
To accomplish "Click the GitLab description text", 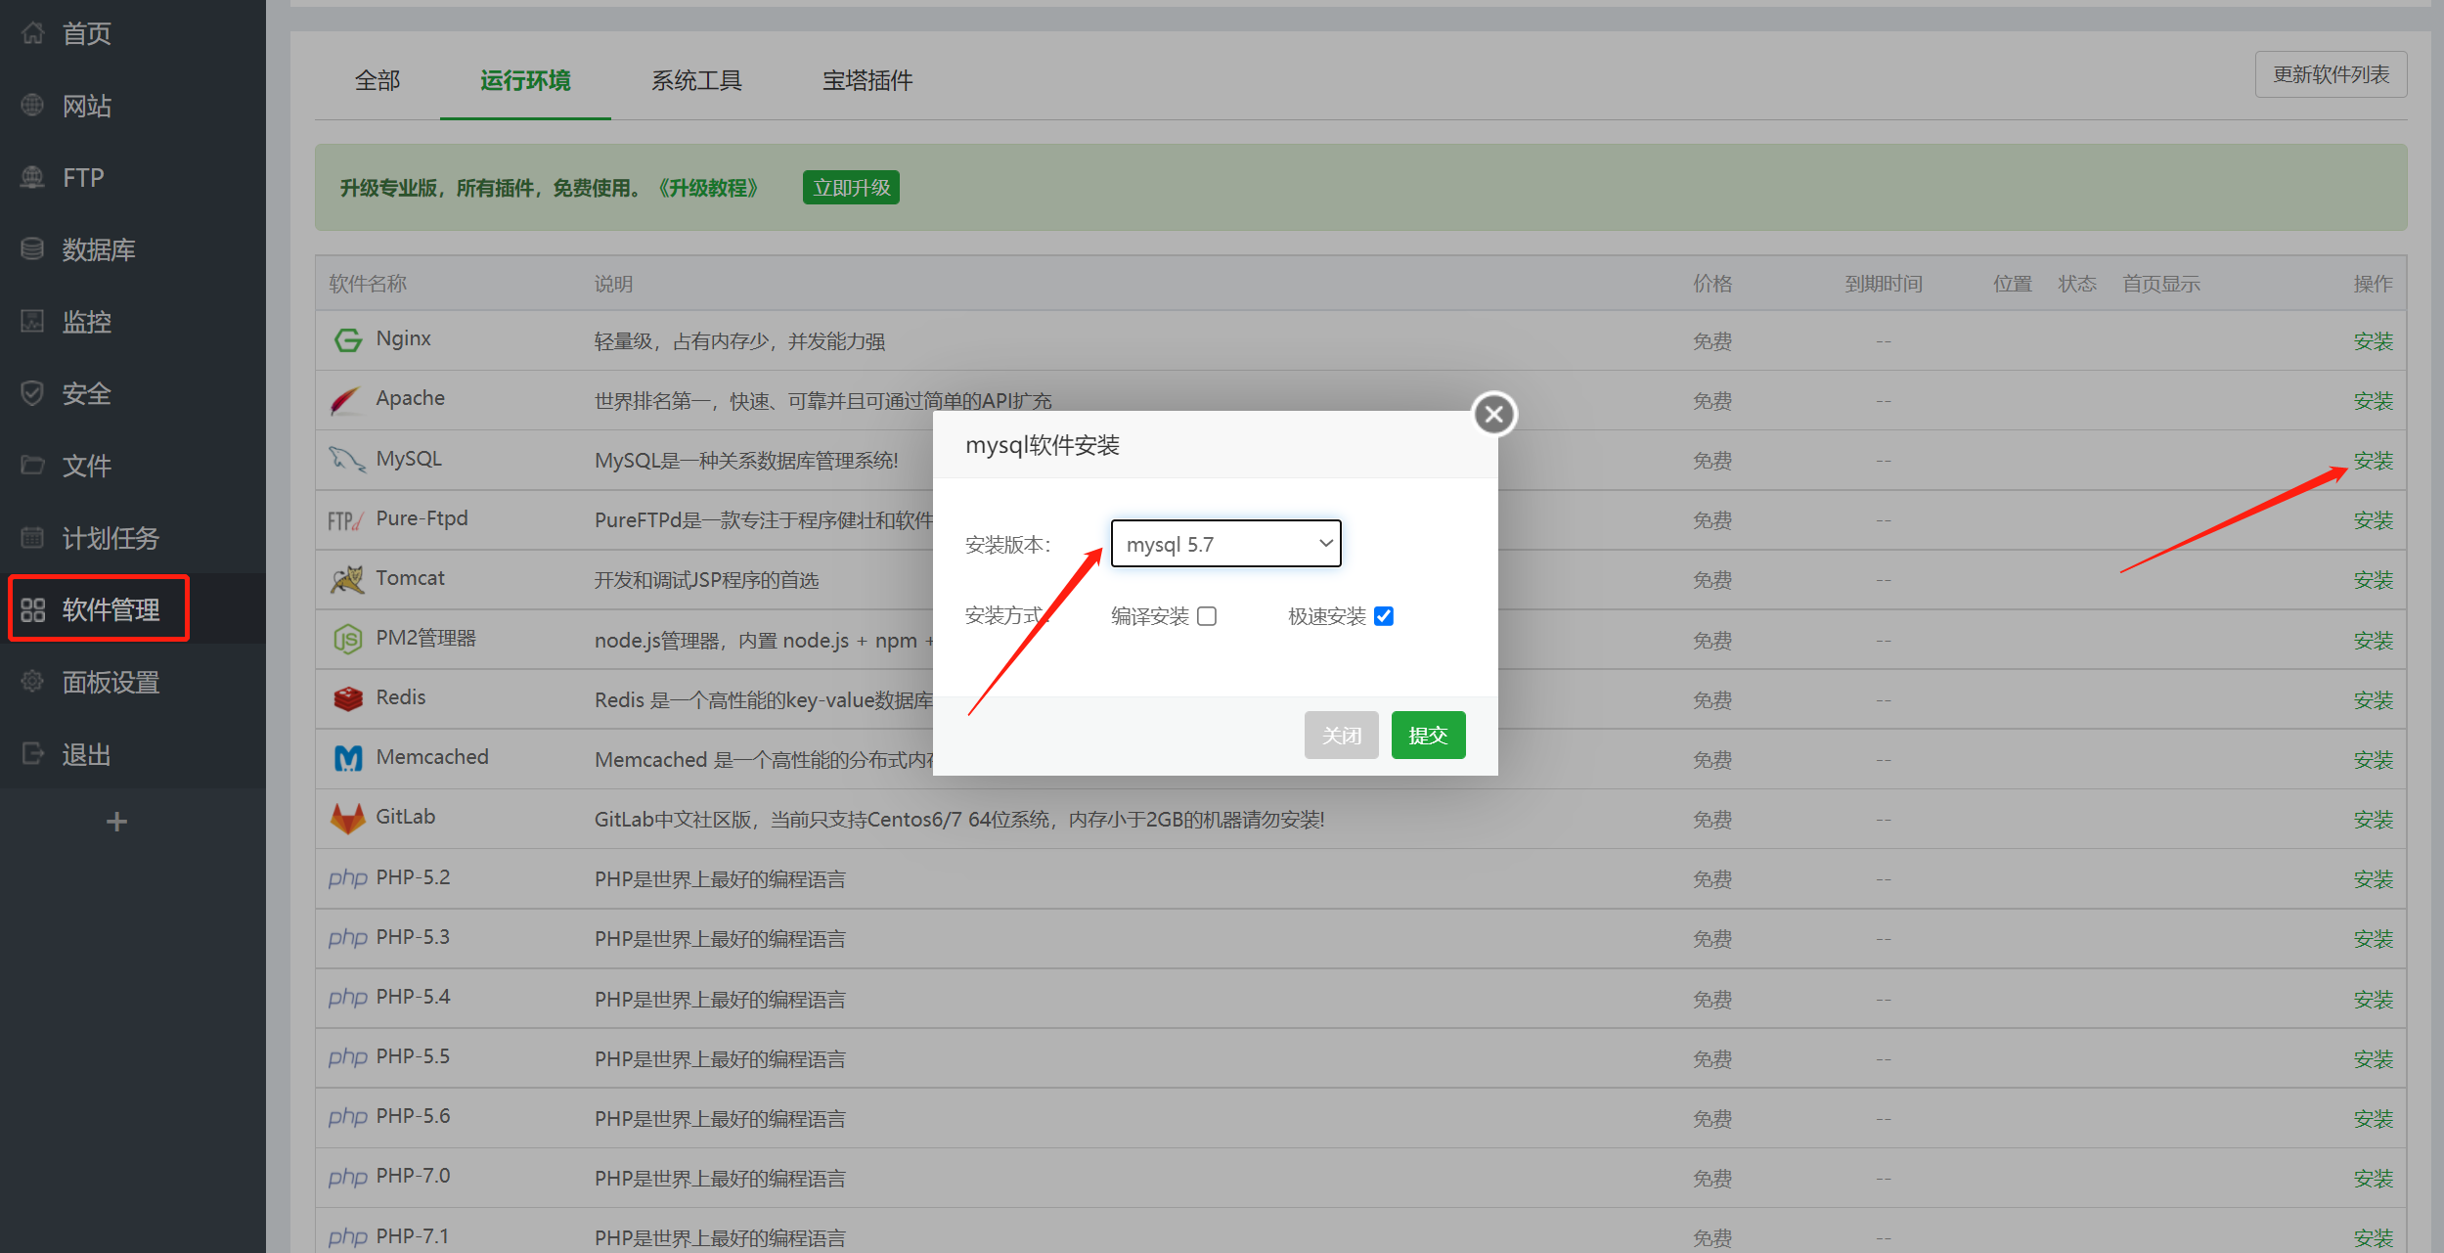I will click(x=959, y=820).
